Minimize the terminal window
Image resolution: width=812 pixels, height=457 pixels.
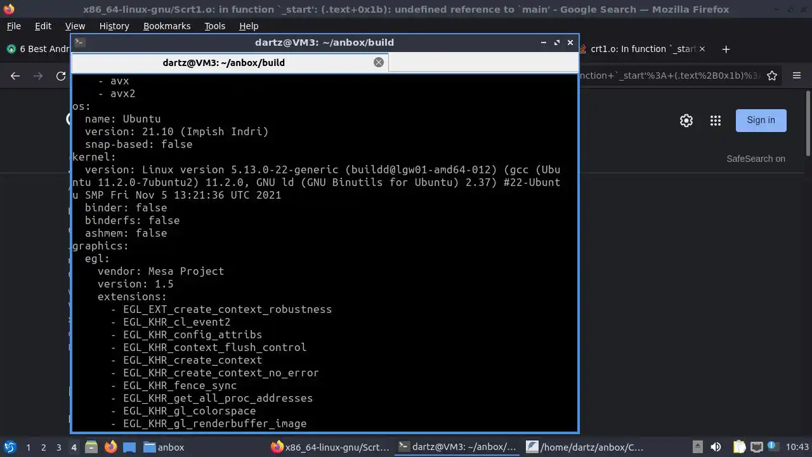pyautogui.click(x=543, y=43)
